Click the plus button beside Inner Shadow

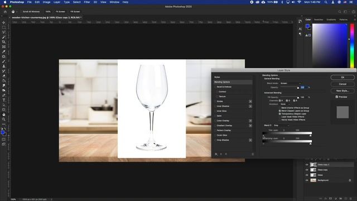250,106
